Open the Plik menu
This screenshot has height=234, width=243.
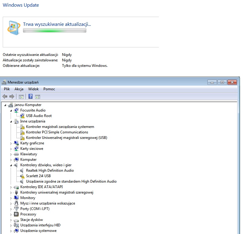(7, 89)
